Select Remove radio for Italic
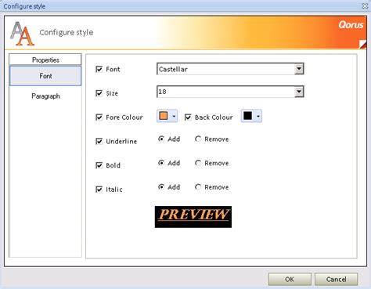Viewport: 371px width, 289px height. tap(198, 187)
